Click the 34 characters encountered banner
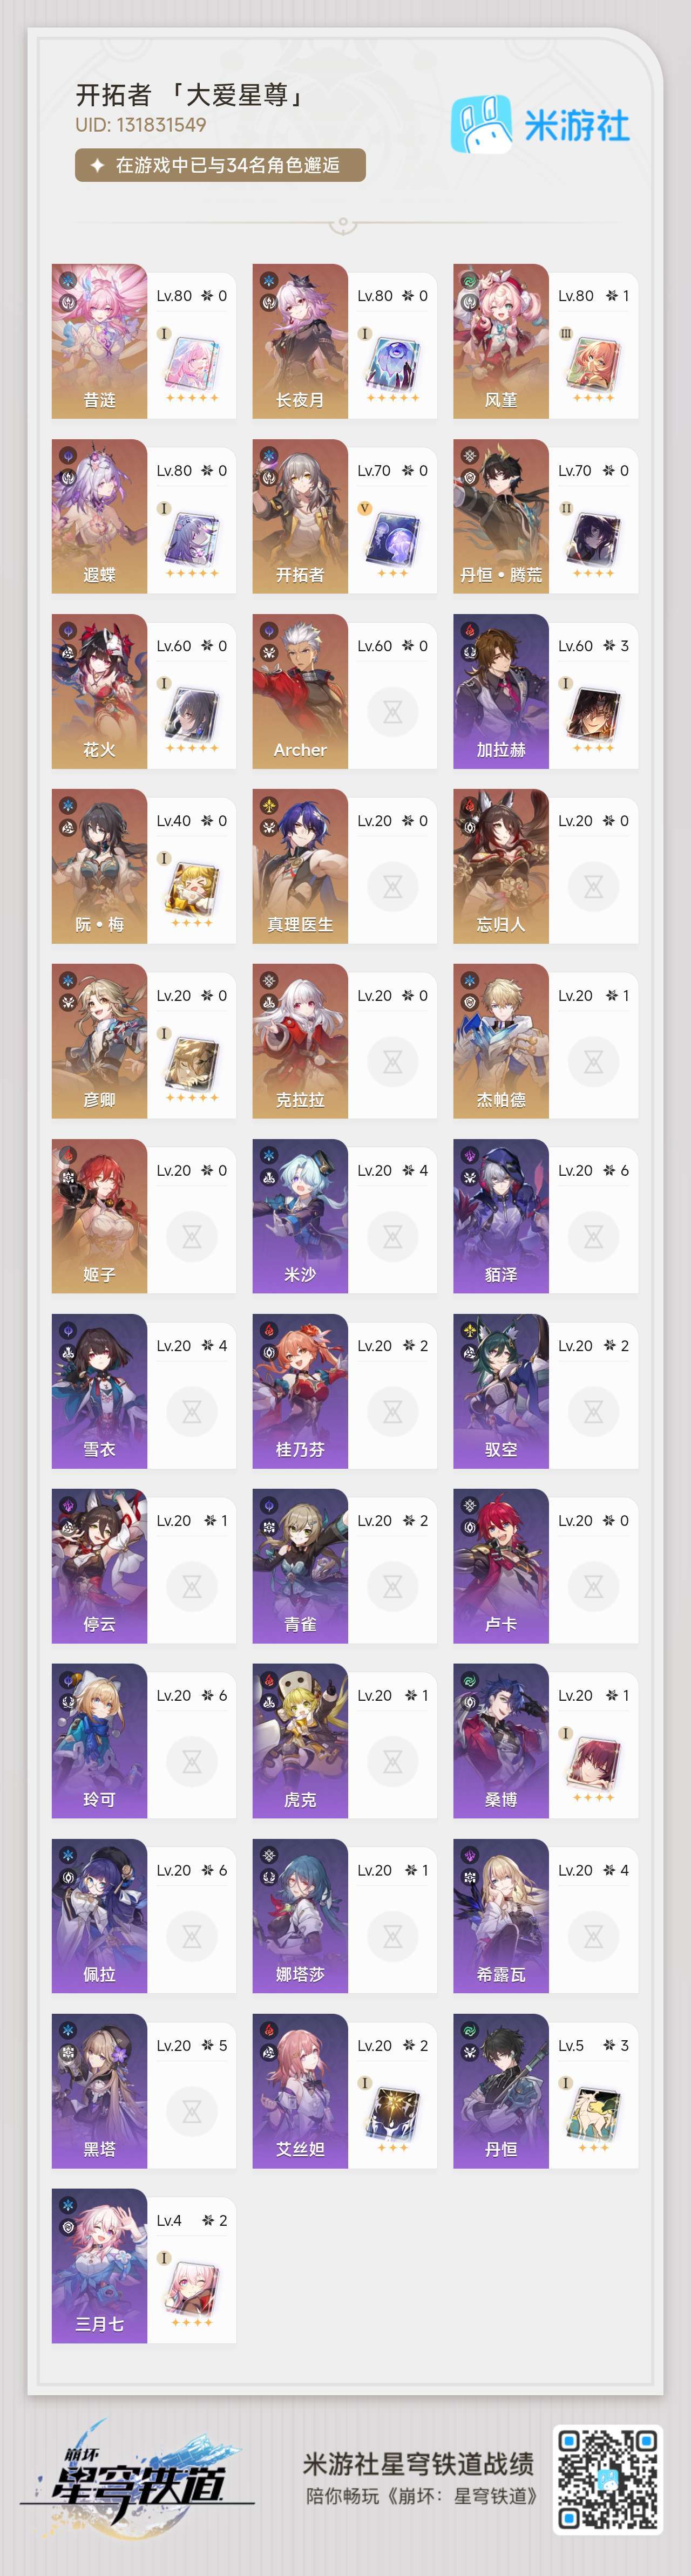This screenshot has height=2576, width=691. (220, 165)
